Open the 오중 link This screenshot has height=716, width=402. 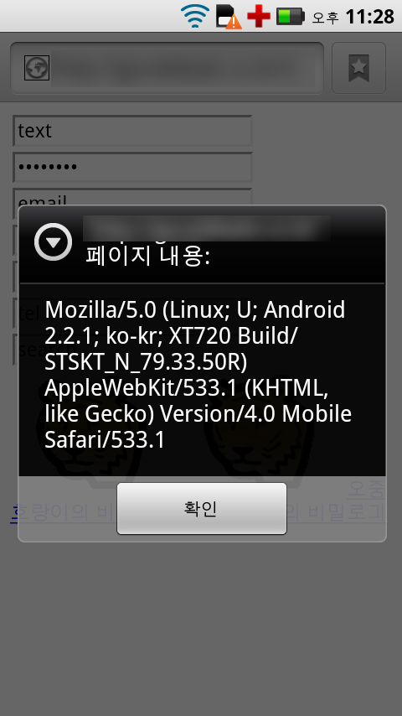click(x=367, y=489)
